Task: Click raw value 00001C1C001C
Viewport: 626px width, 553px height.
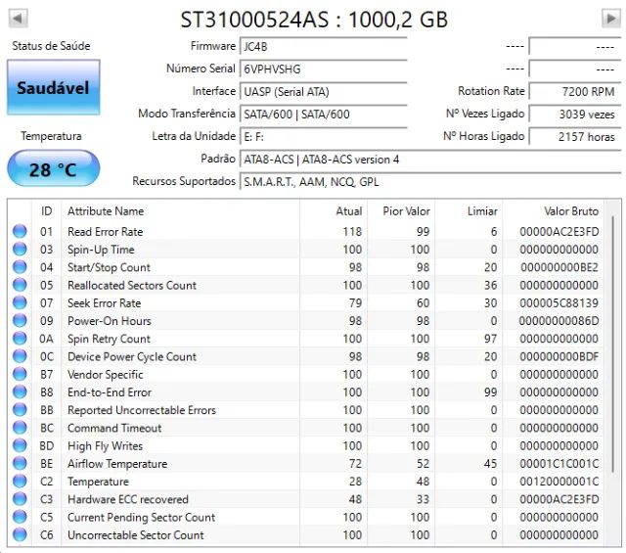Action: point(559,464)
